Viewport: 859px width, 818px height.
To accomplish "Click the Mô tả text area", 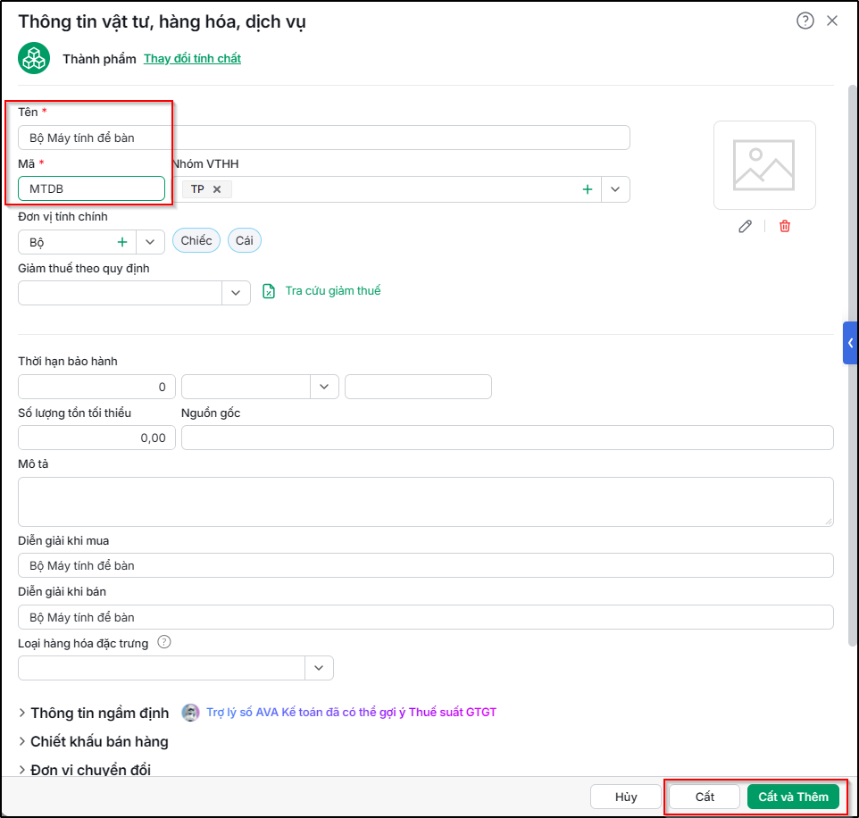I will 426,502.
